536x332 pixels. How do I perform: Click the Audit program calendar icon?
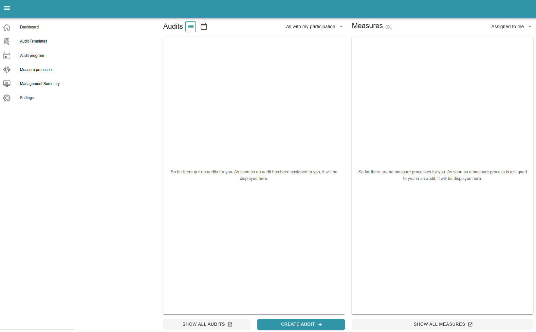click(x=7, y=56)
